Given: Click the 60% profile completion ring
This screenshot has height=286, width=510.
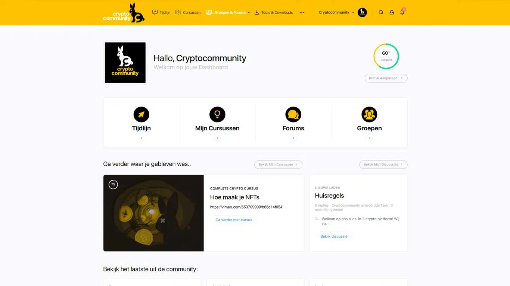Looking at the screenshot, I should point(386,56).
